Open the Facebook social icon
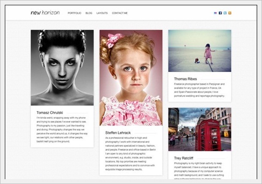This screenshot has width=262, height=184. 220,13
